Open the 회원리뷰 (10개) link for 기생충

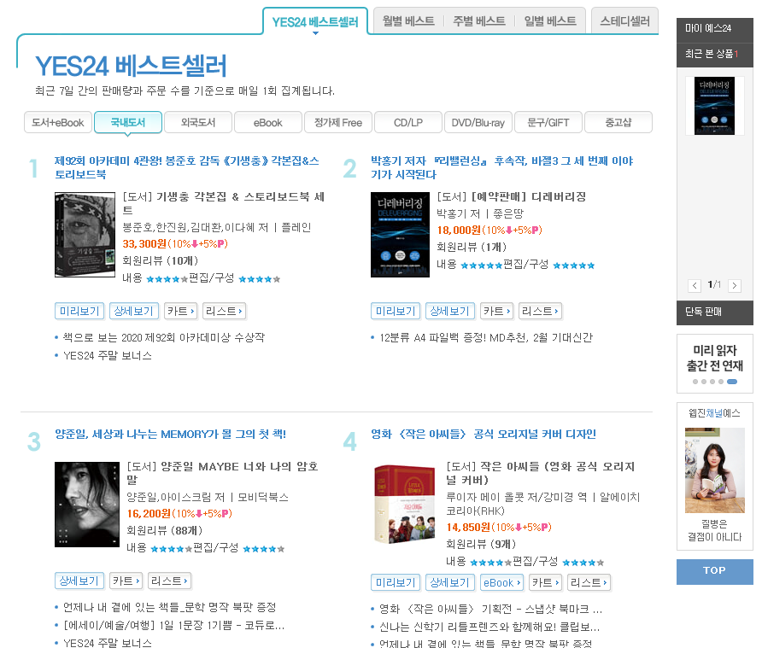(x=161, y=261)
